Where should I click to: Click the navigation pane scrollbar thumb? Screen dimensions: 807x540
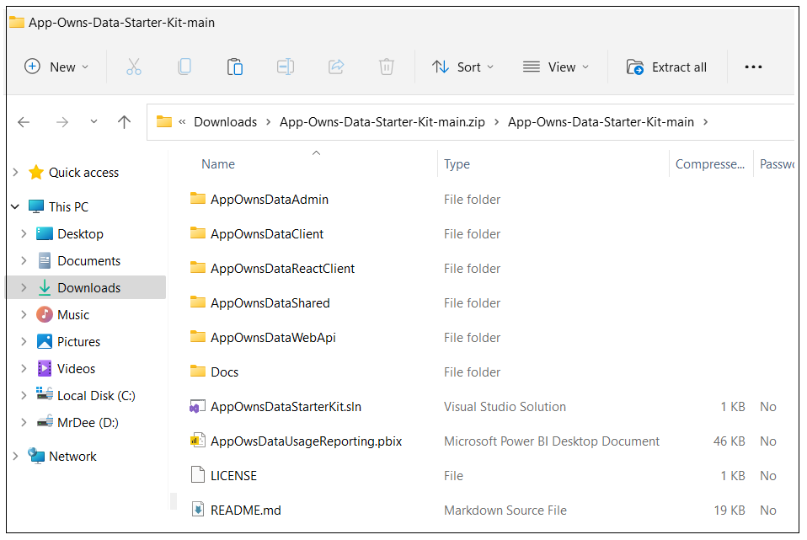(174, 501)
